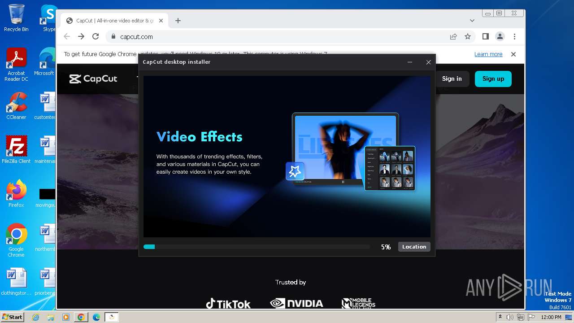574x323 pixels.
Task: Click the Sign in button
Action: click(x=452, y=79)
